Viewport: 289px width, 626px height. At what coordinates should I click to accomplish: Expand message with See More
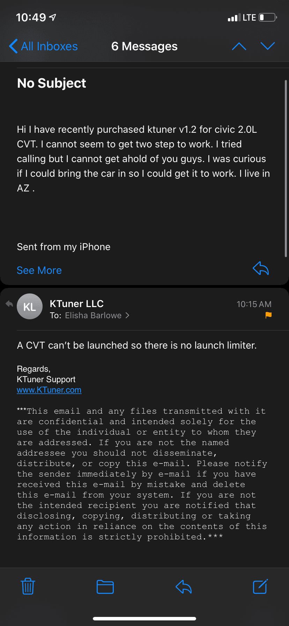tap(39, 270)
